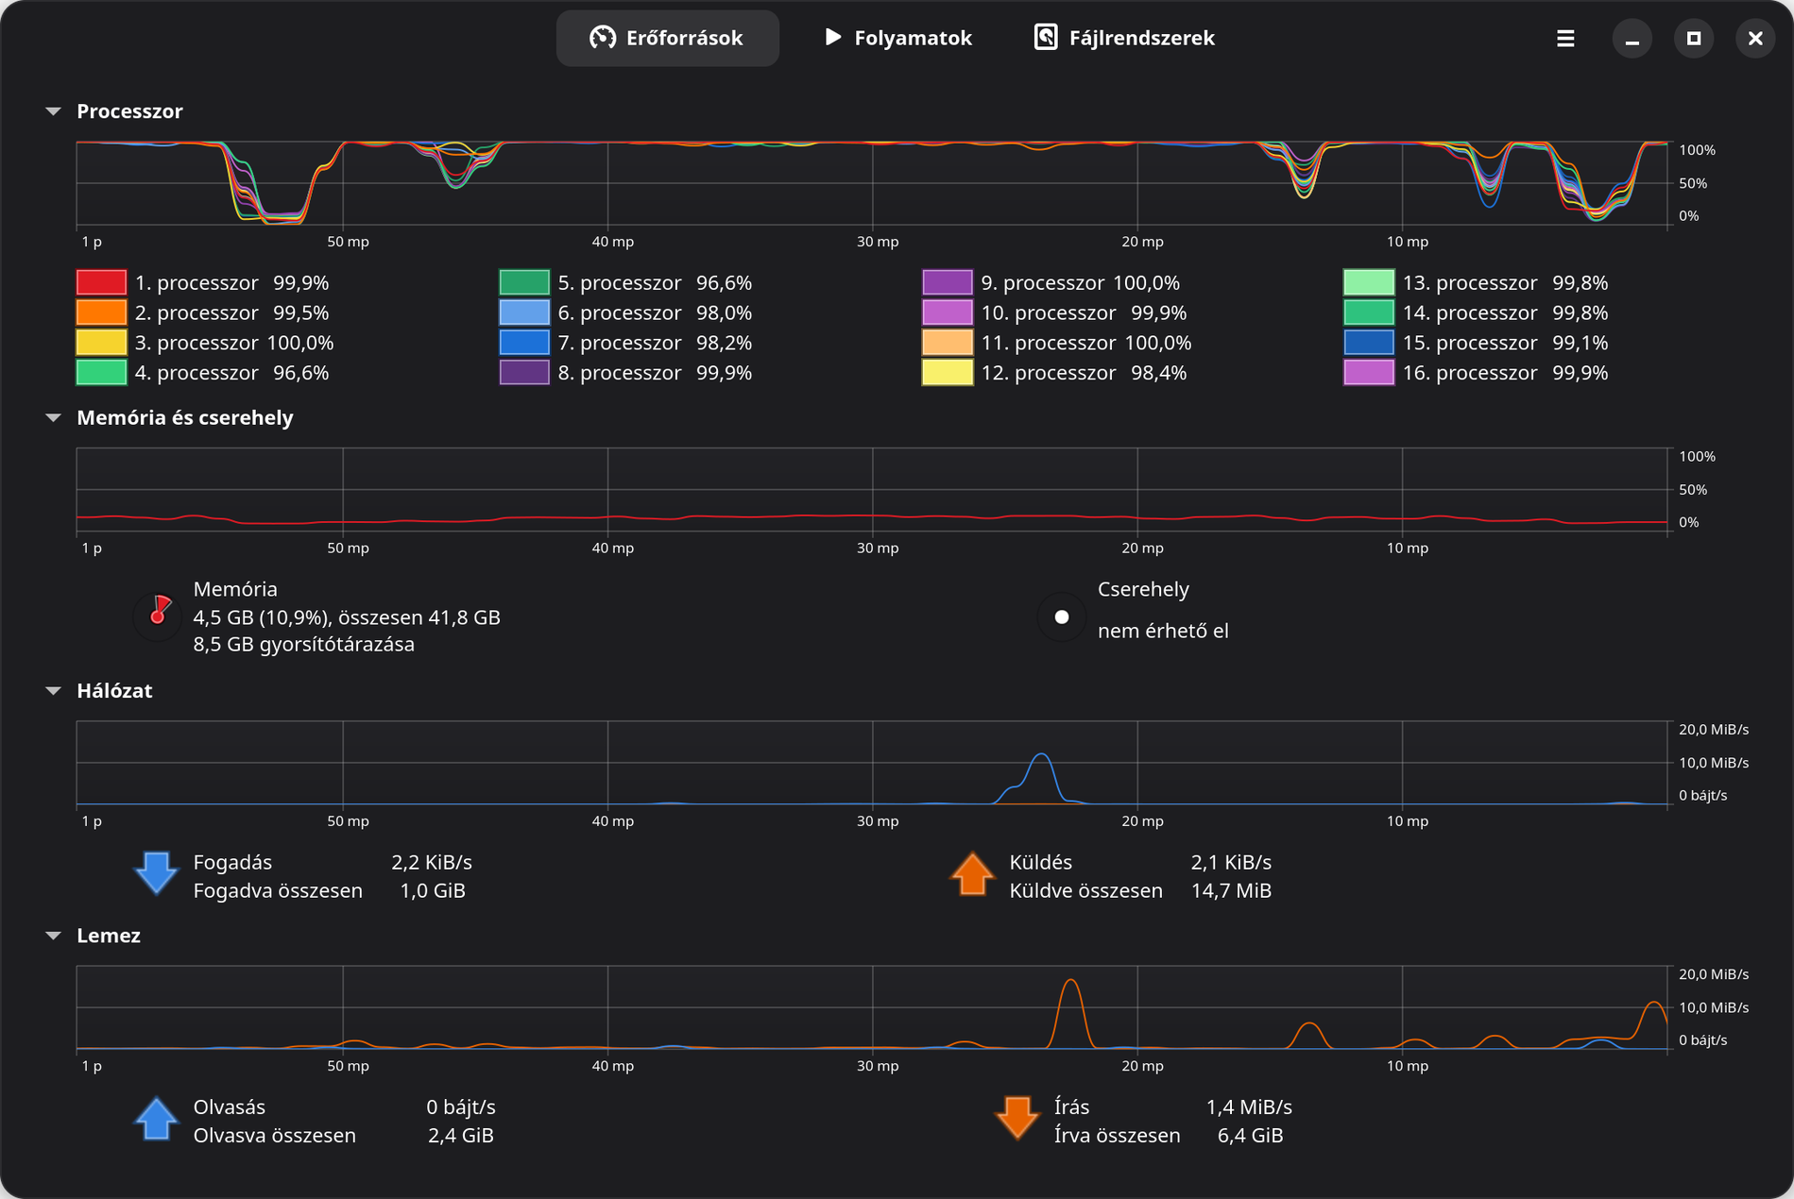Switch to the Folyamatok tab
This screenshot has height=1199, width=1794.
pos(897,39)
